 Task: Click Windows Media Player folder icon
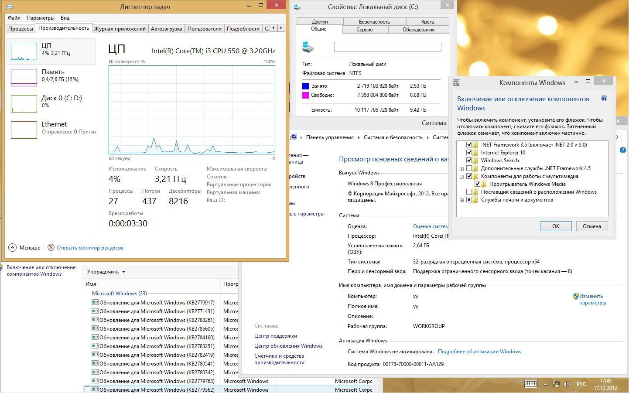[x=484, y=184]
